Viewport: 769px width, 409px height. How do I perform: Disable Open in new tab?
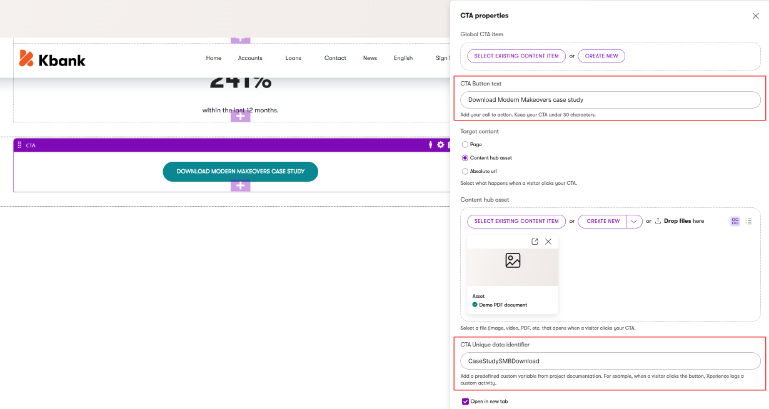pos(466,401)
